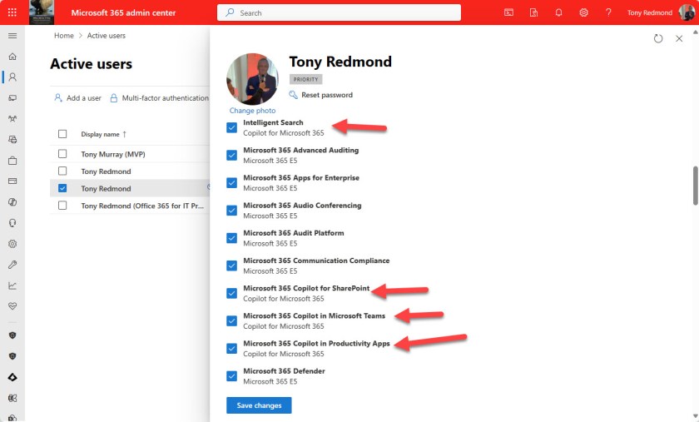The image size is (699, 422).
Task: Select all users checkbox in header row
Action: (x=62, y=134)
